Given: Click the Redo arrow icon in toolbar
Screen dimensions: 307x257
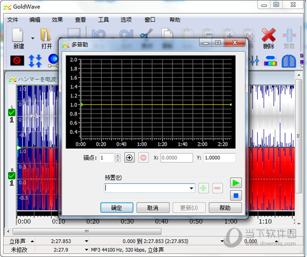Looking at the screenshot, I should click(x=126, y=34).
